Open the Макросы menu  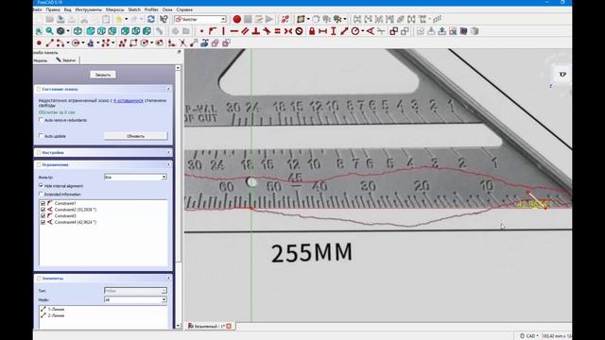pyautogui.click(x=115, y=9)
